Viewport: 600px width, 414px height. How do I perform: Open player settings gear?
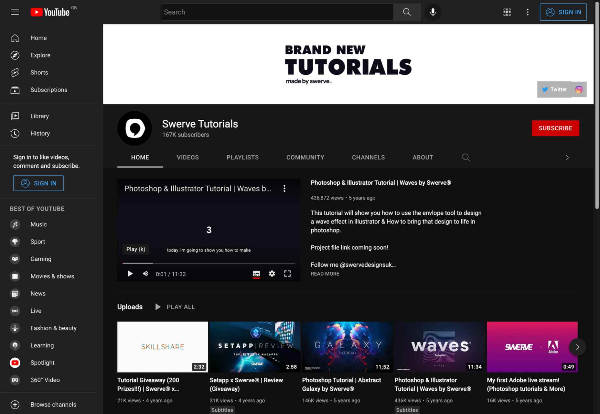(x=272, y=274)
